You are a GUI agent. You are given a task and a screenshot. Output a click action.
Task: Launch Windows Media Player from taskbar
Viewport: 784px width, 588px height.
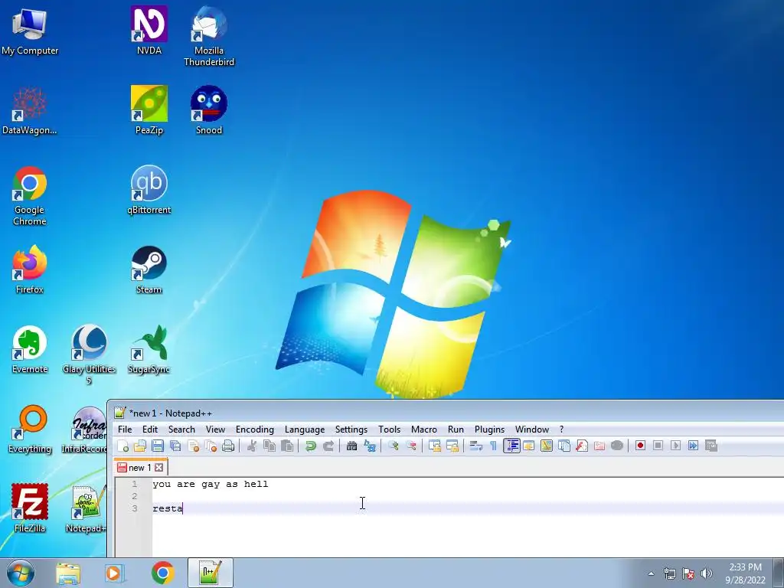(x=114, y=573)
